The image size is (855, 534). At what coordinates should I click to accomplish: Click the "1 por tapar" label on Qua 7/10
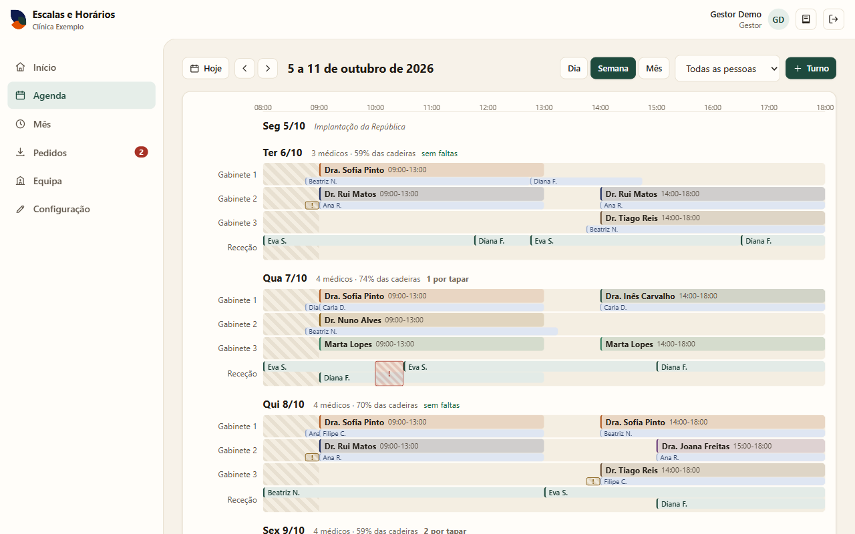coord(448,279)
